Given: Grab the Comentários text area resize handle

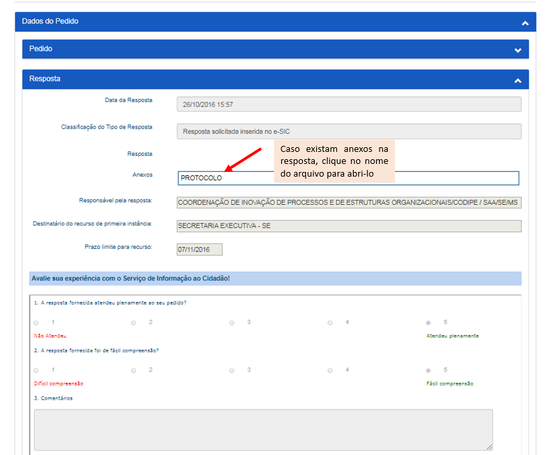Looking at the screenshot, I should click(x=490, y=448).
